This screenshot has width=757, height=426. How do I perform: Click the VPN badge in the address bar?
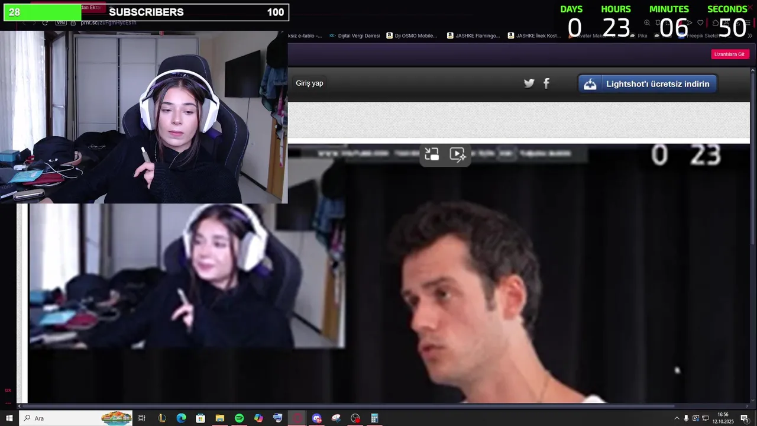click(61, 22)
